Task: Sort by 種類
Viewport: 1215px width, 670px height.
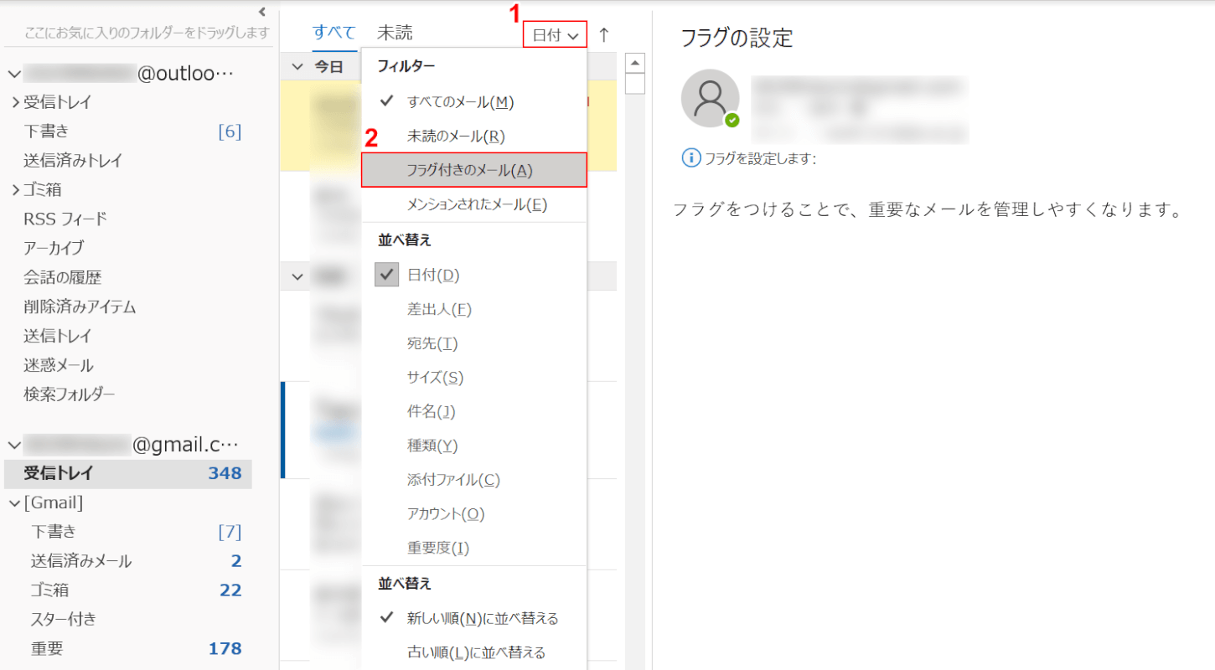Action: click(474, 446)
